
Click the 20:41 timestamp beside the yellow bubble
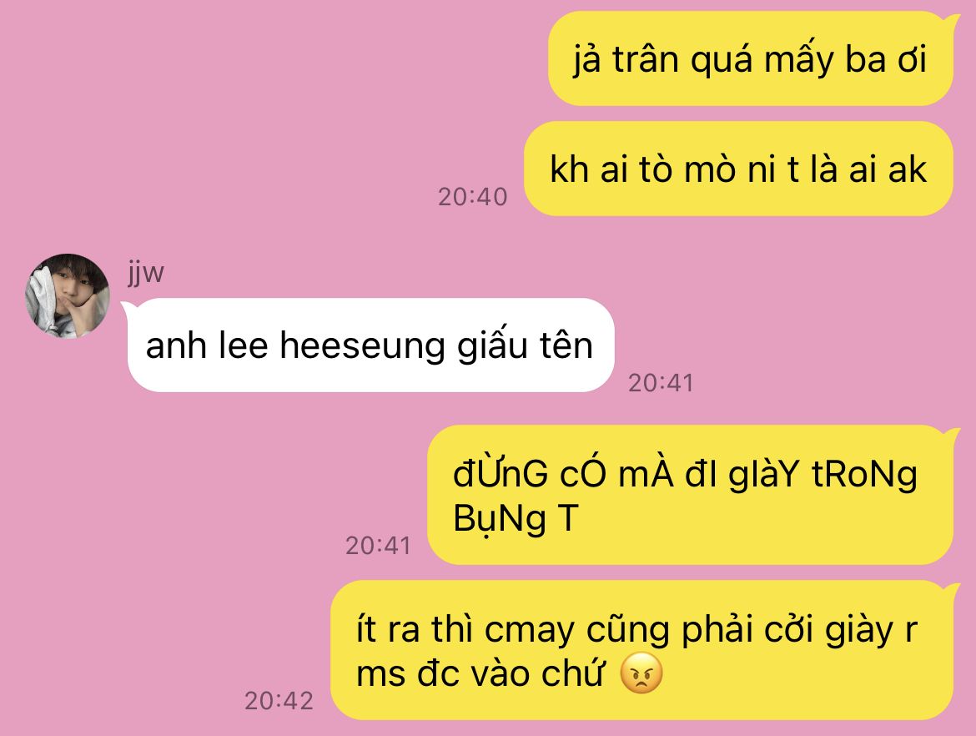378,546
